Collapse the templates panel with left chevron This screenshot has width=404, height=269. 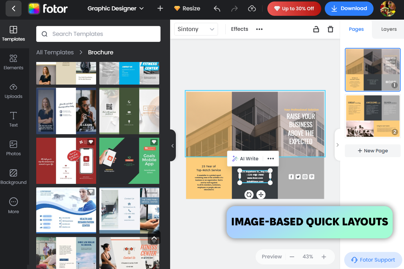173,146
